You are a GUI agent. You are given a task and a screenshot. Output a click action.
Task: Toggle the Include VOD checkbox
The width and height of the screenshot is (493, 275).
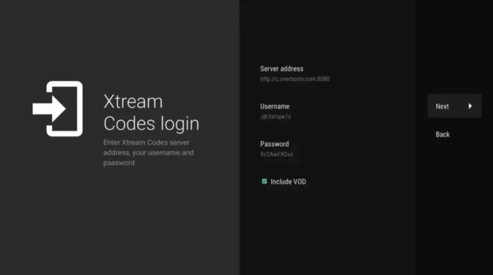coord(264,181)
